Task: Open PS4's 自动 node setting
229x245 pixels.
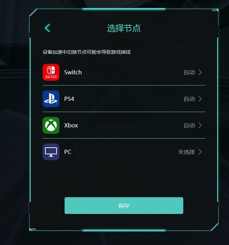Action: click(x=189, y=99)
